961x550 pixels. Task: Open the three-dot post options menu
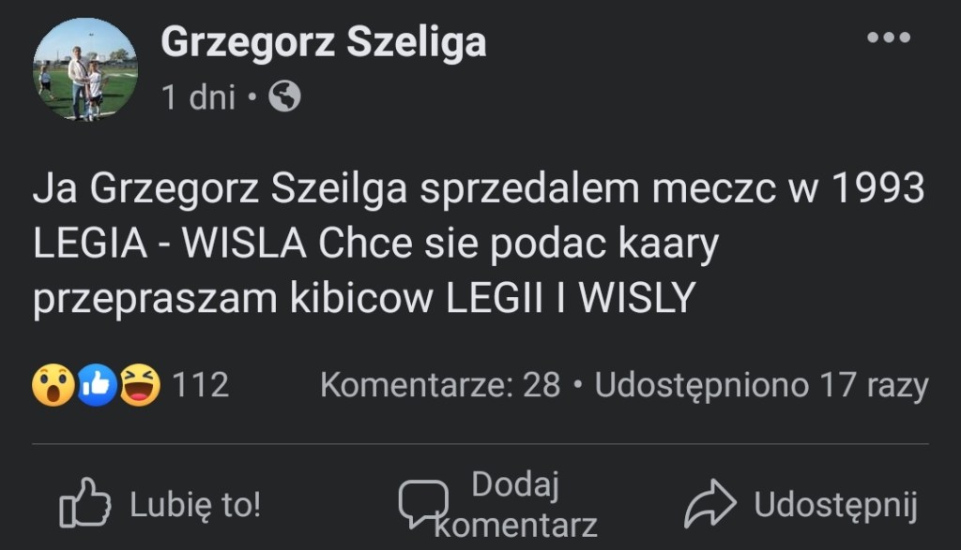pyautogui.click(x=888, y=38)
